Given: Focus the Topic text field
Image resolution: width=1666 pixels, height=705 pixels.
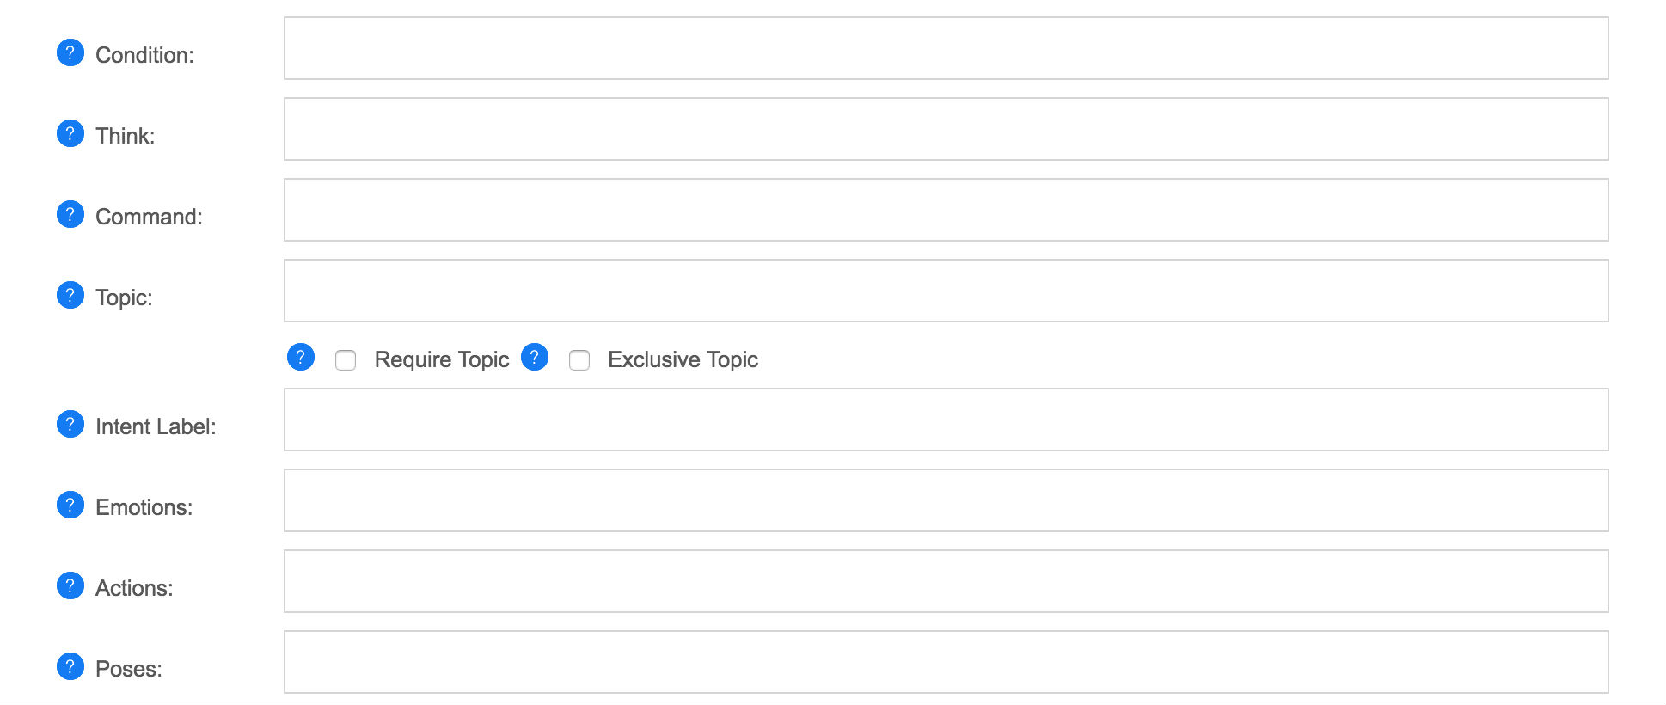Looking at the screenshot, I should coord(946,291).
